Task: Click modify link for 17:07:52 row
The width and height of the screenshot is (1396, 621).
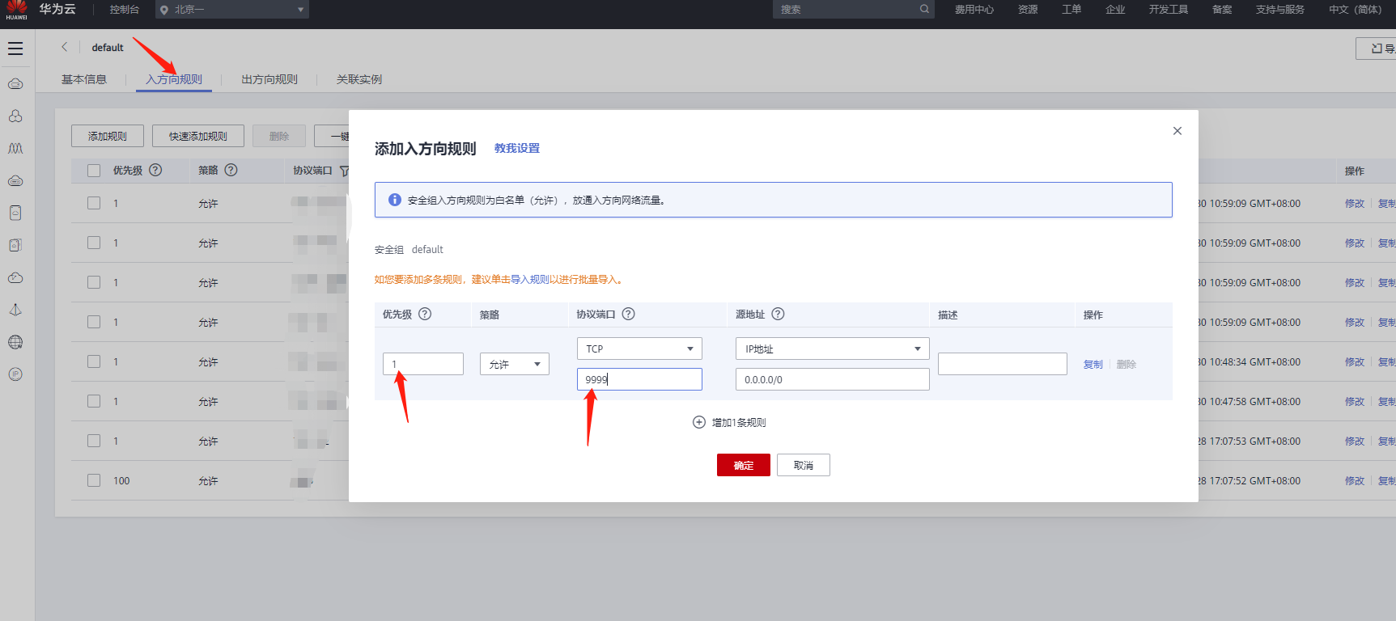Action: 1355,480
